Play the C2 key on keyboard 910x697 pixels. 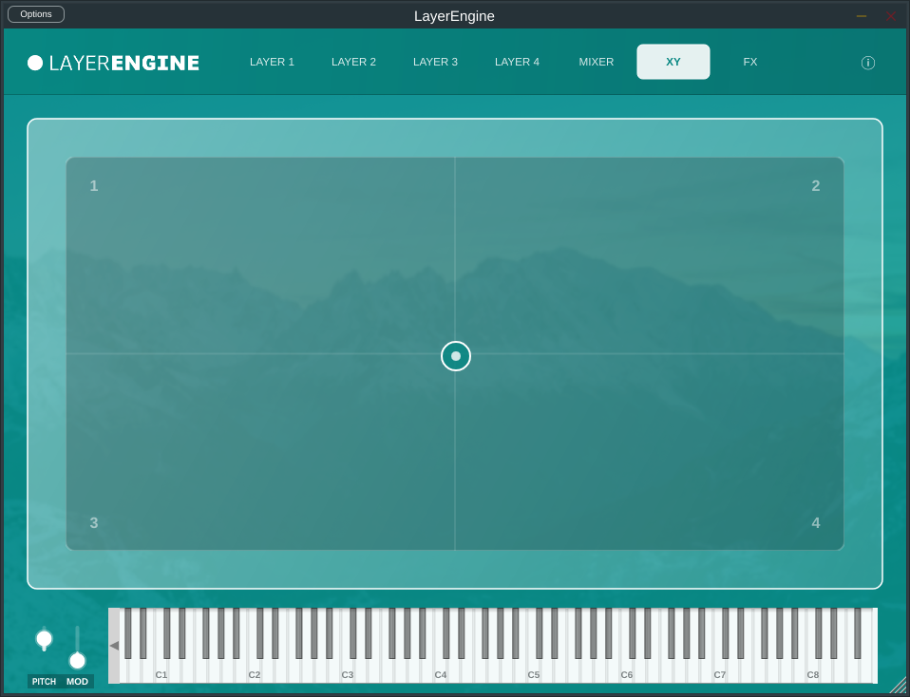coord(255,672)
